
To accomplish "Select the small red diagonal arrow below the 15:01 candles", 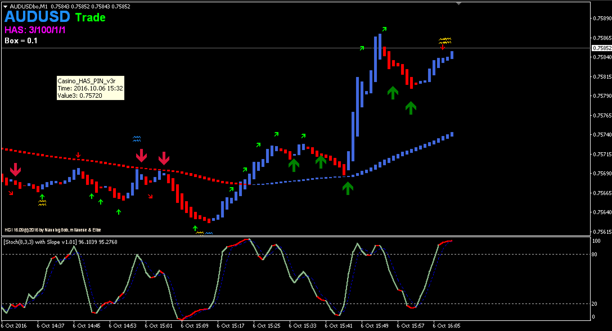I will 150,196.
